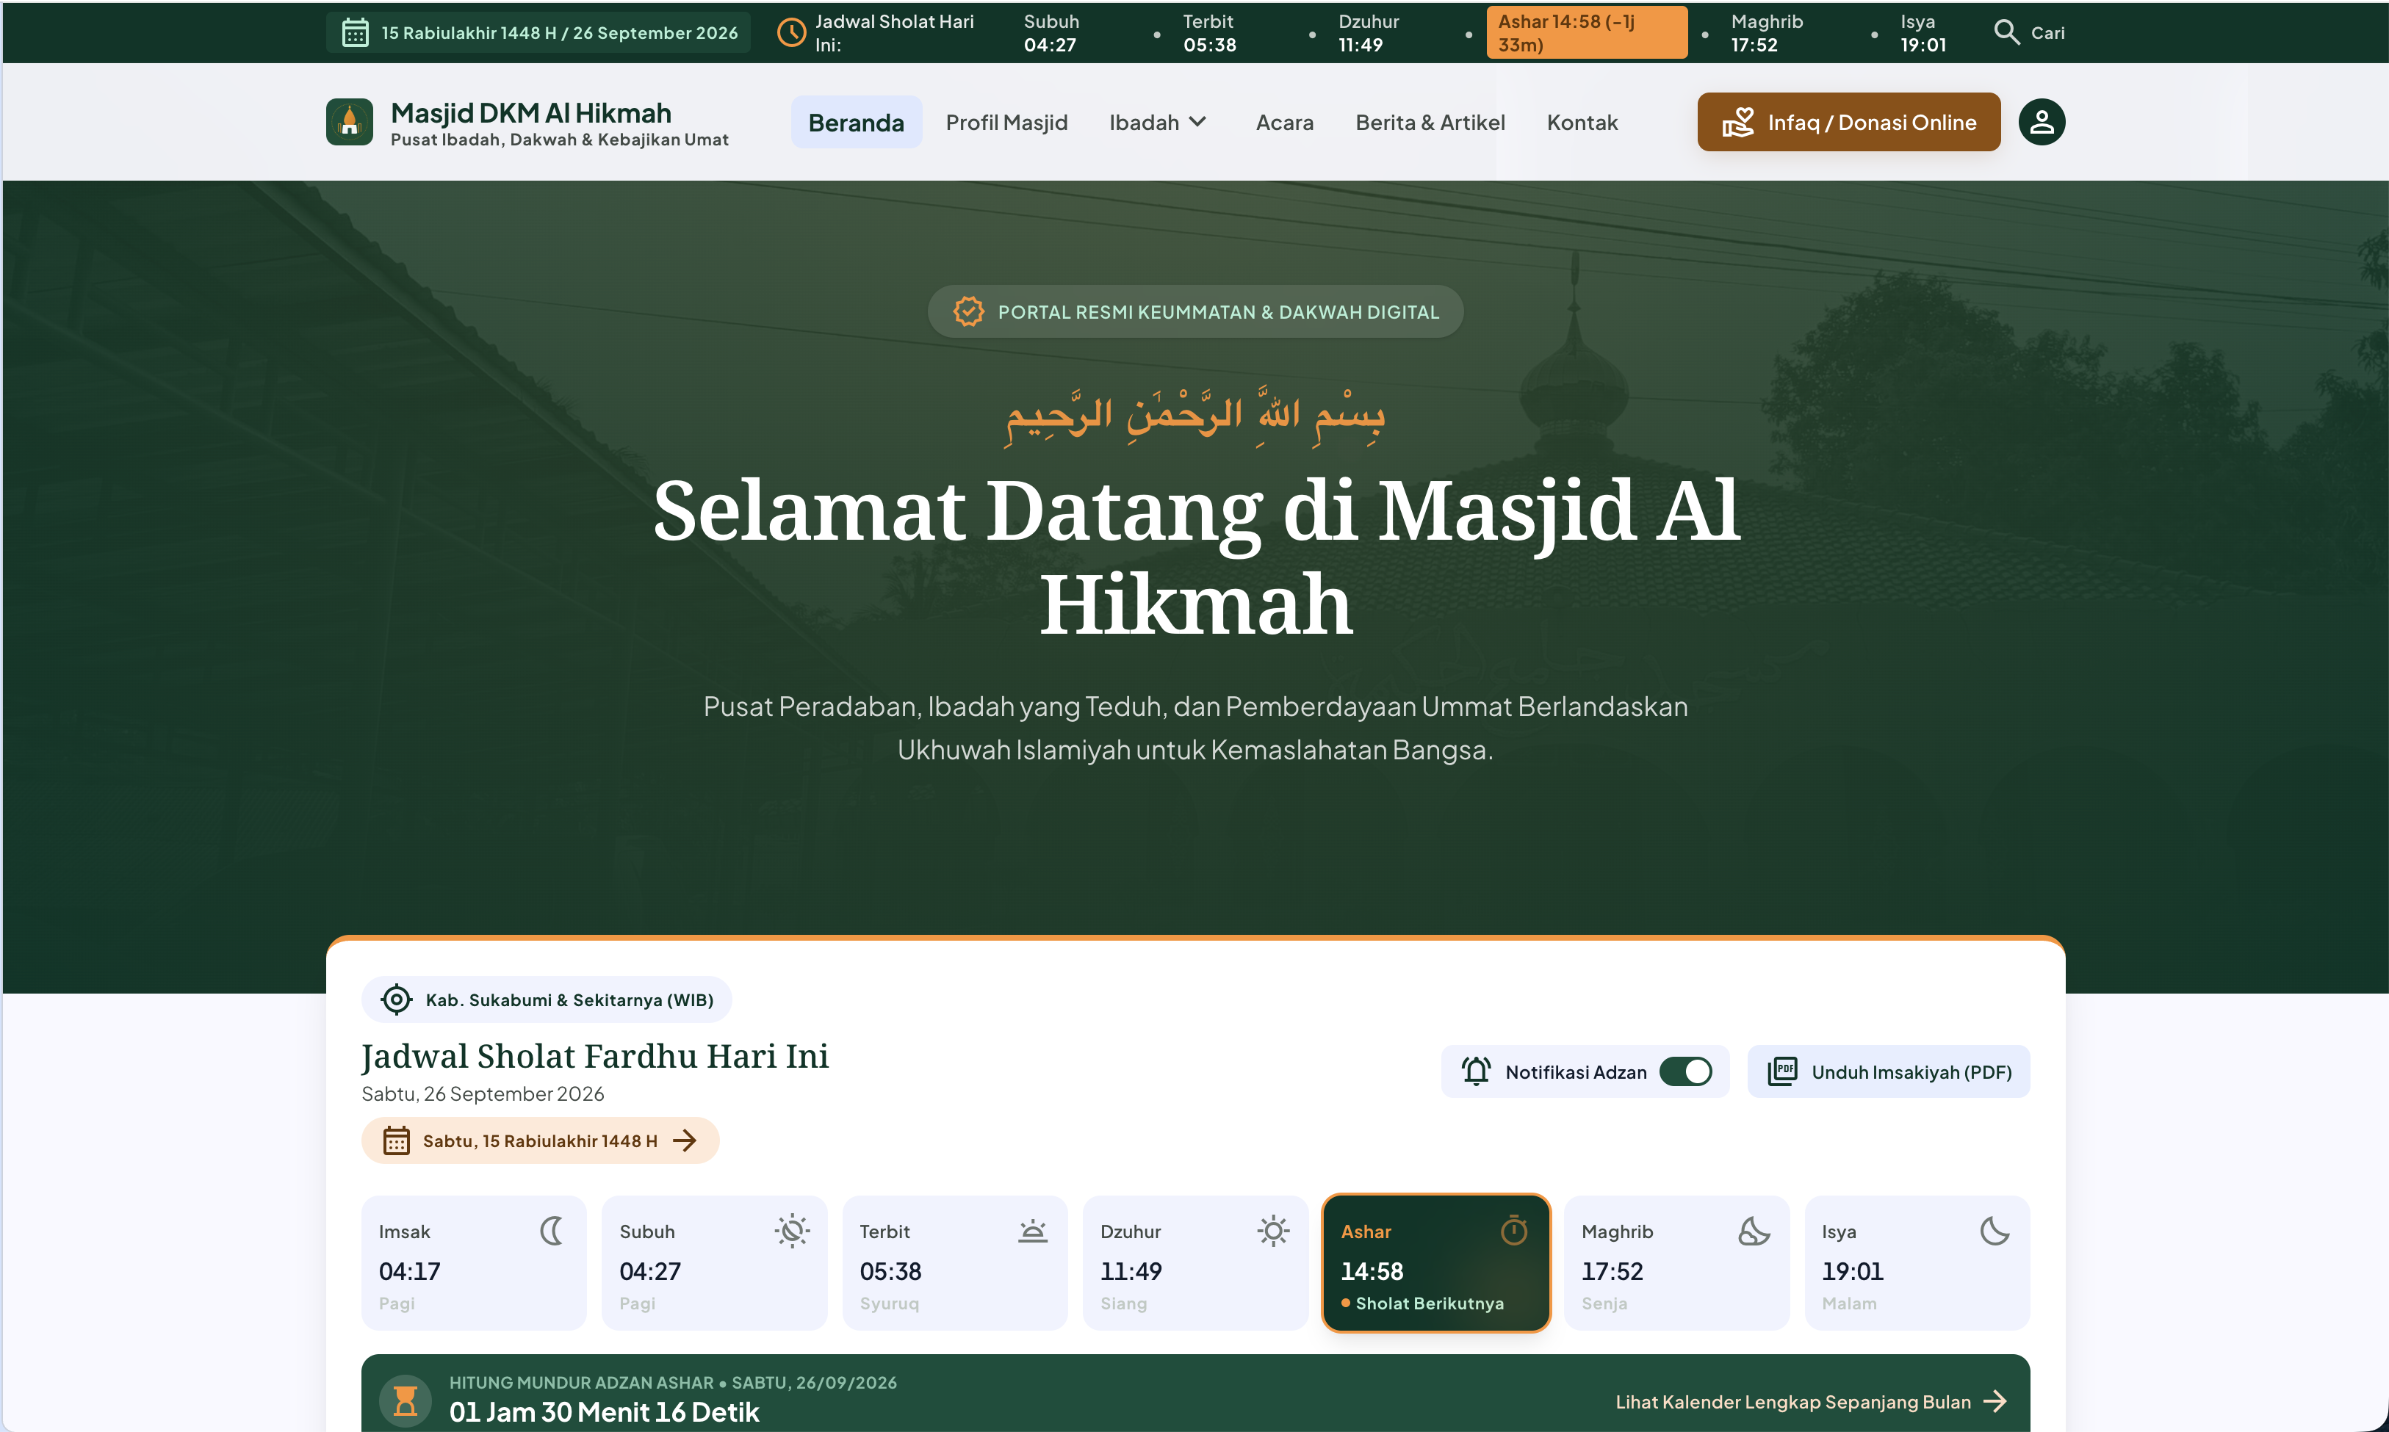2389x1432 pixels.
Task: Toggle the Notifikasi Adzan switch
Action: pyautogui.click(x=1686, y=1071)
